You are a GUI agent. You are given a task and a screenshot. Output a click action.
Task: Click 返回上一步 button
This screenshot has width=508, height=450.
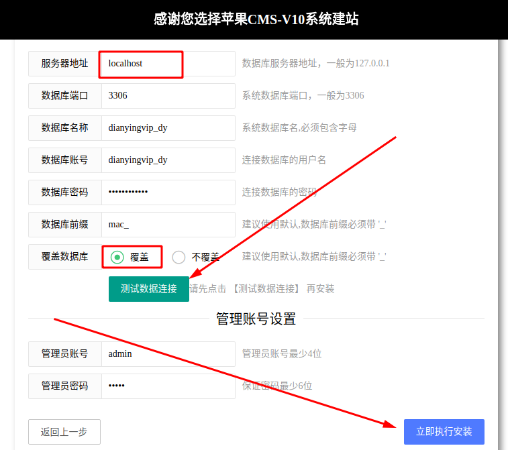click(64, 432)
